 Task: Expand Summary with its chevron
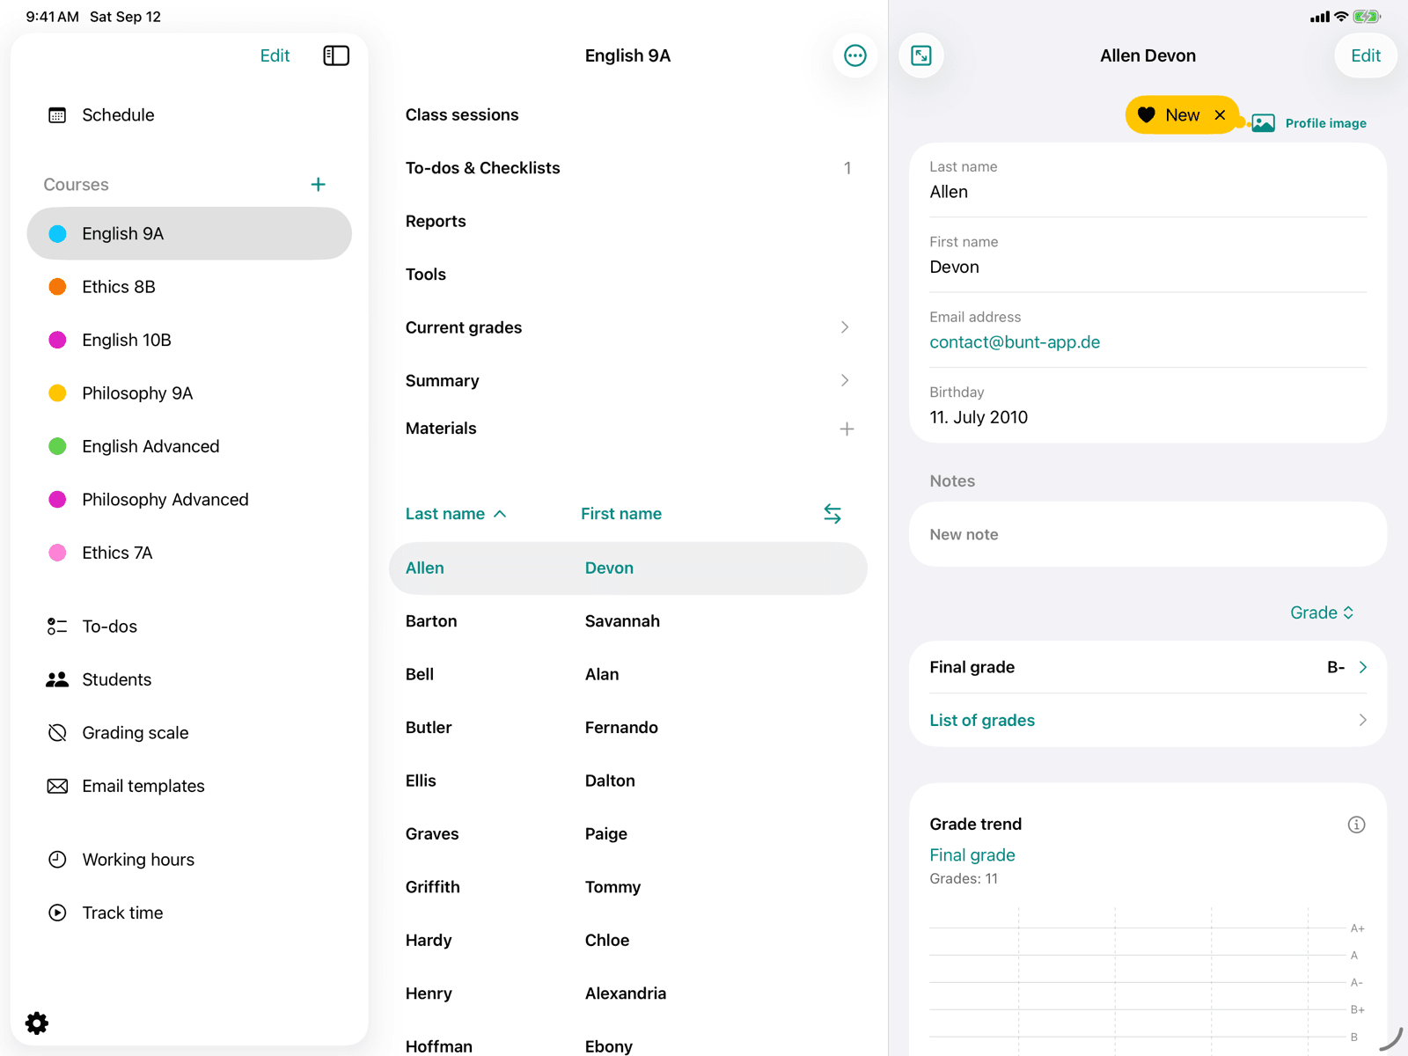pyautogui.click(x=845, y=381)
